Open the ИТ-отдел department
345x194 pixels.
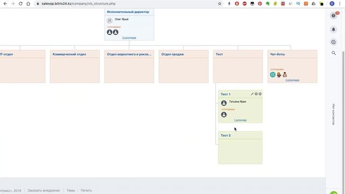pos(6,54)
